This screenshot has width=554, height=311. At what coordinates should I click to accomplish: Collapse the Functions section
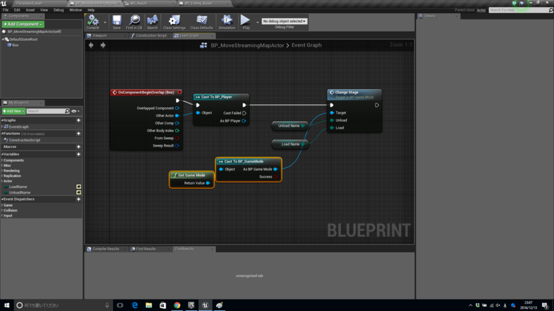(x=3, y=133)
